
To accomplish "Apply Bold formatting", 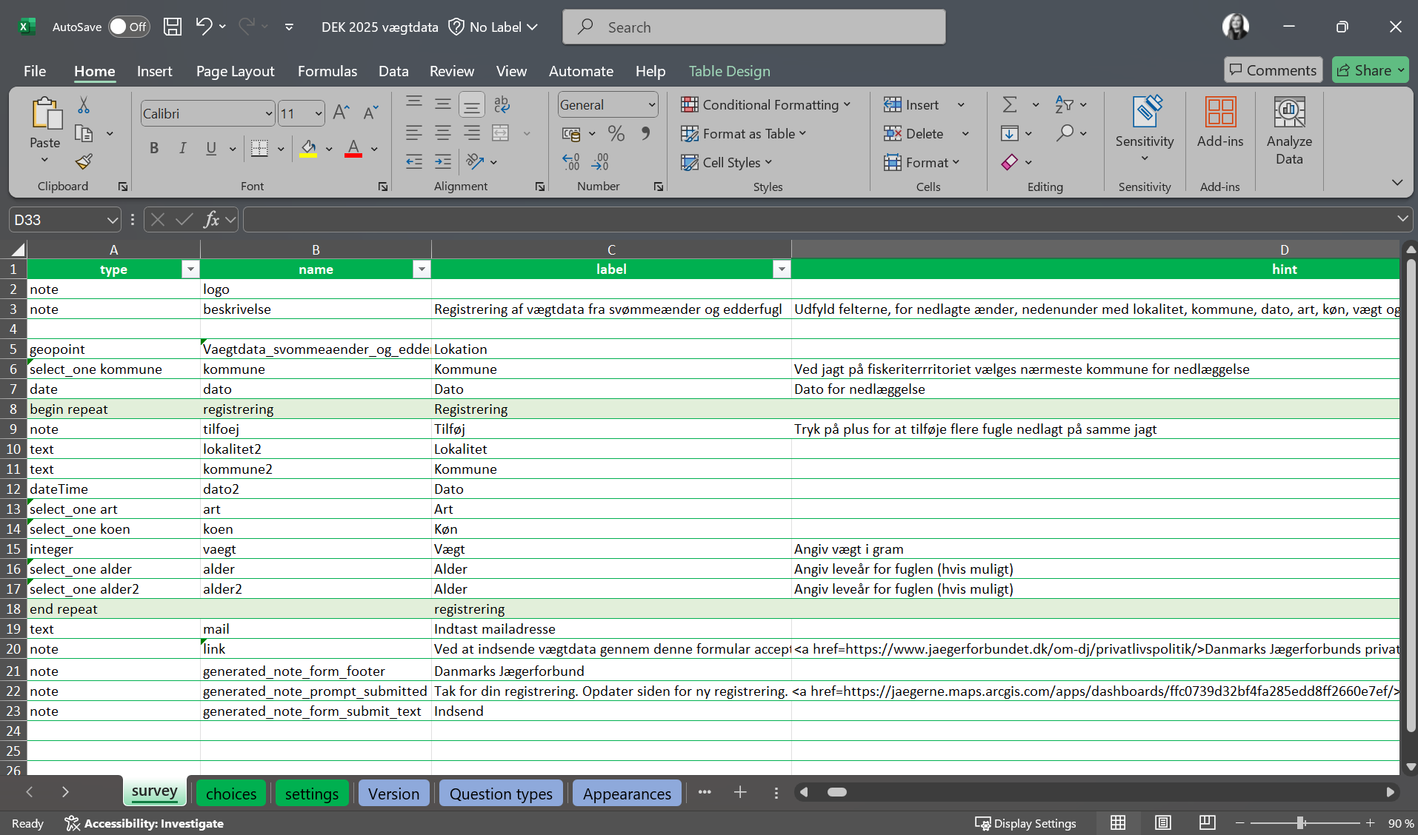I will (x=154, y=148).
